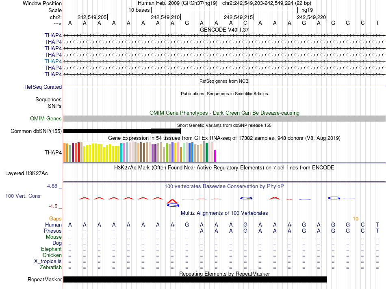
Task: Click the RefSeq Curated track label
Action: (x=43, y=87)
